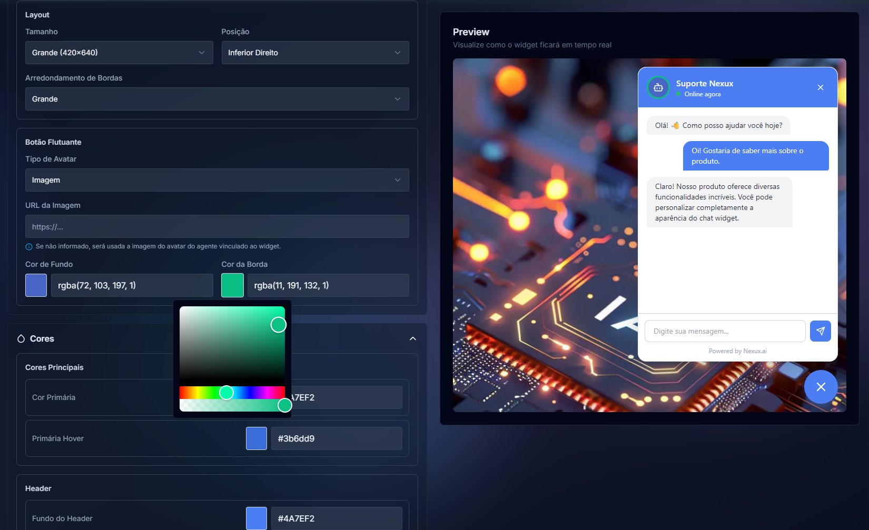869x530 pixels.
Task: Click the floating chat close button
Action: (821, 387)
